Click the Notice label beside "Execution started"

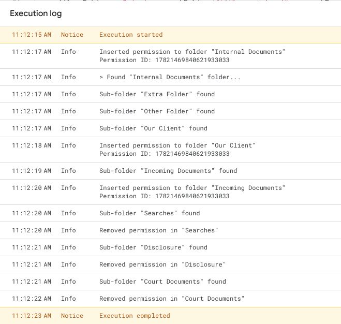72,35
